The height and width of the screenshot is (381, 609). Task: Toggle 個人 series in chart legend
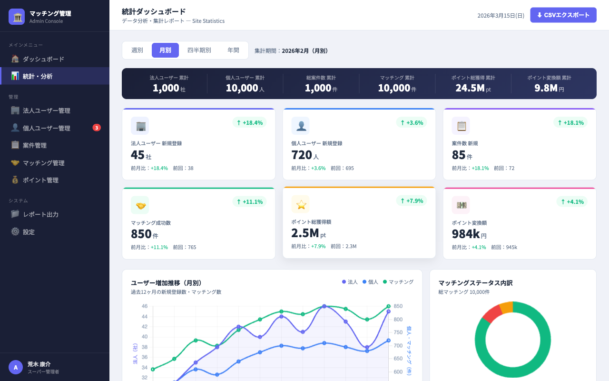pos(370,282)
